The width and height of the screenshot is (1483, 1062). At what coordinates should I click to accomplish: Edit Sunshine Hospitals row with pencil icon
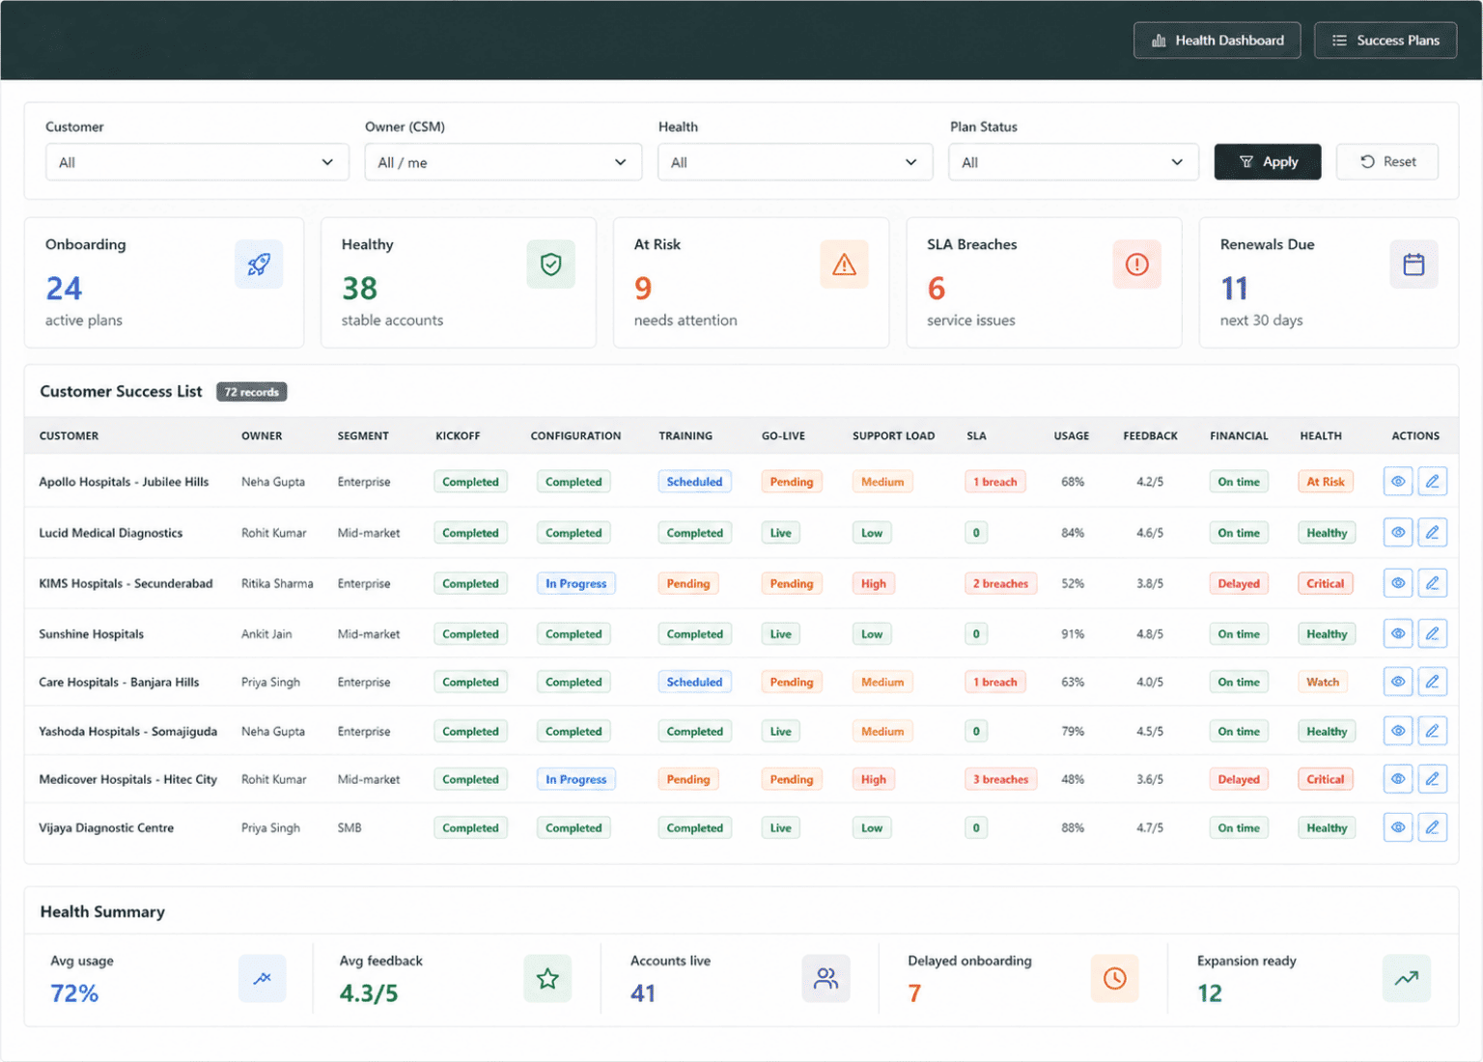pyautogui.click(x=1433, y=633)
